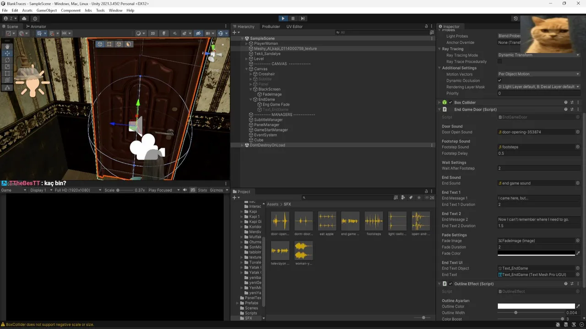Toggle scene lighting bulb icon
Viewport: 586px width, 329px height.
pyautogui.click(x=164, y=33)
